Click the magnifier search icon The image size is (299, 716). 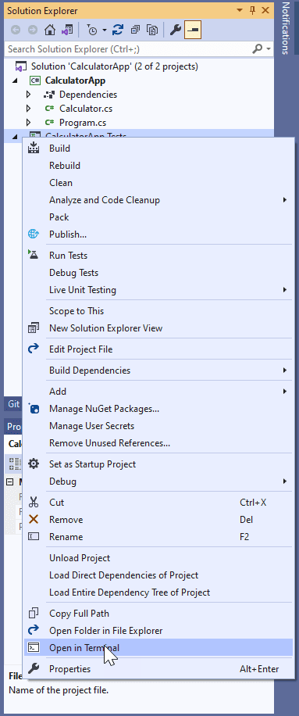coord(258,49)
